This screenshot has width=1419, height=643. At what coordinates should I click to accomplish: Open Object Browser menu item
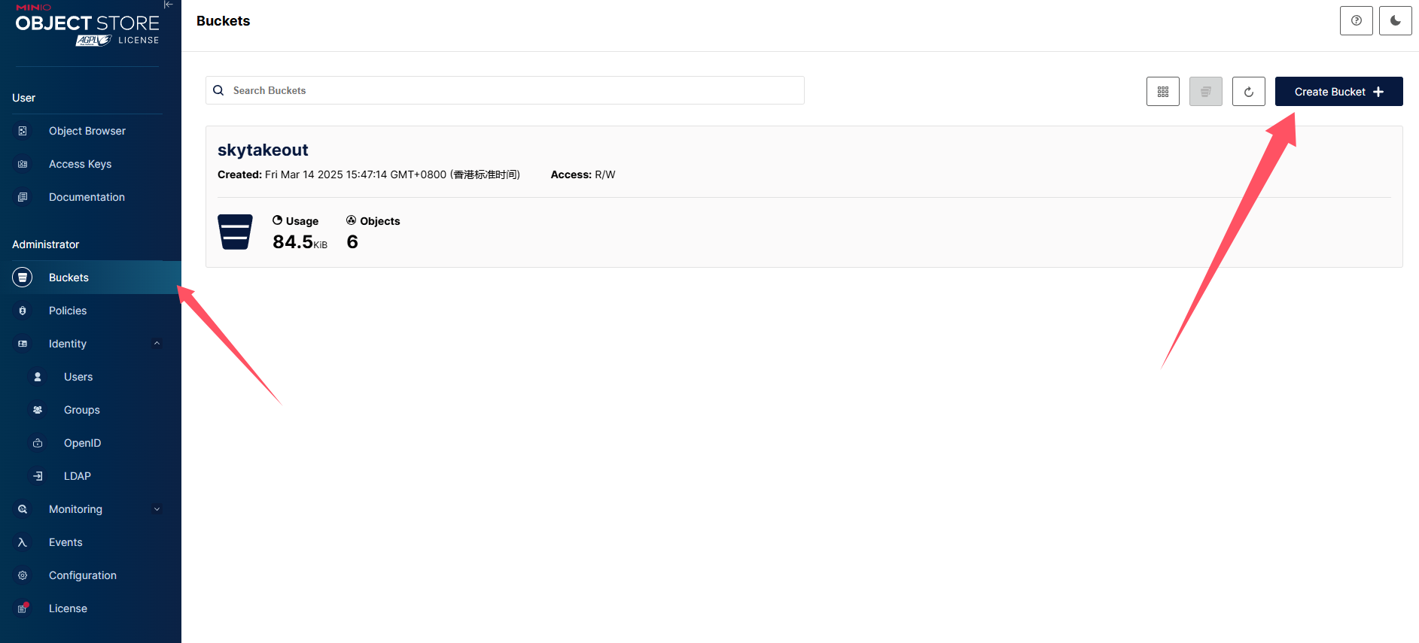coord(87,131)
